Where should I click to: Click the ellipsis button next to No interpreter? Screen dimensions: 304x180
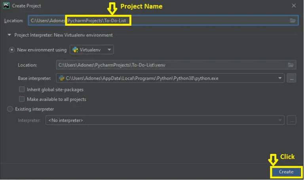tap(291, 120)
